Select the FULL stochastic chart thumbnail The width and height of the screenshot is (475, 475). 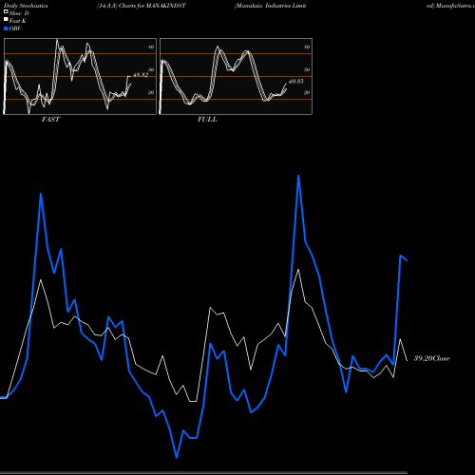(x=236, y=76)
